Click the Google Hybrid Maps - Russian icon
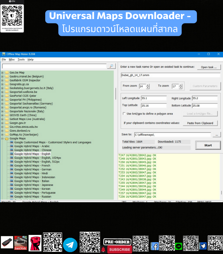 (x=12, y=197)
